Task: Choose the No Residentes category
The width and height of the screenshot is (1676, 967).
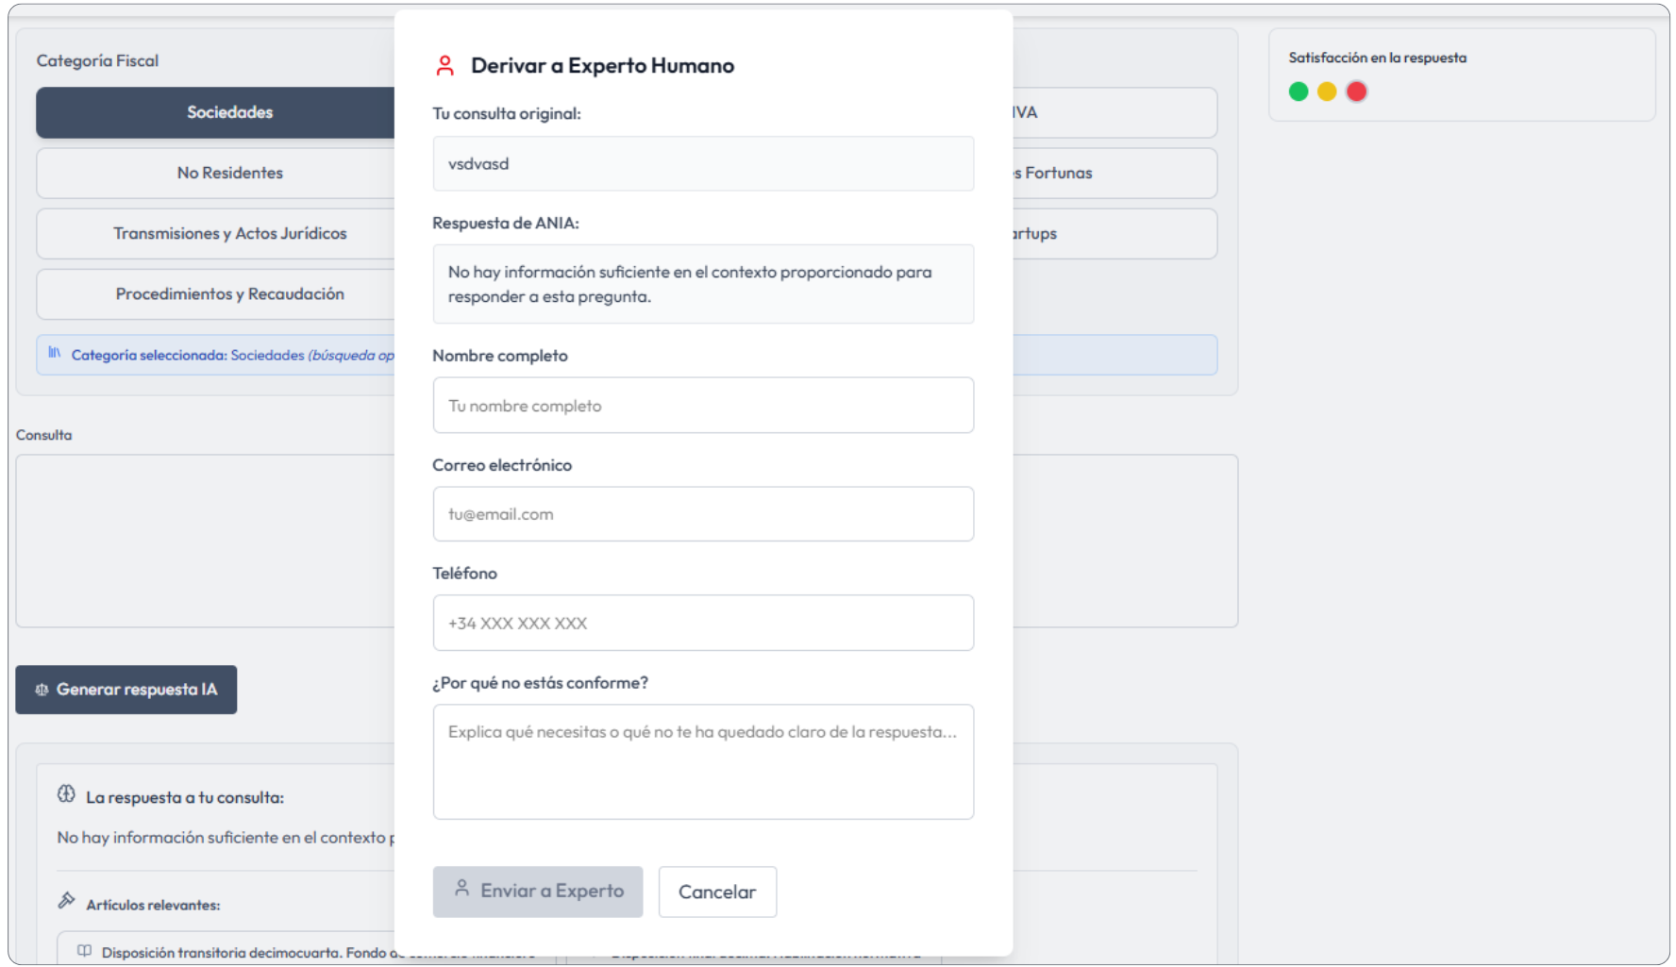Action: (229, 173)
